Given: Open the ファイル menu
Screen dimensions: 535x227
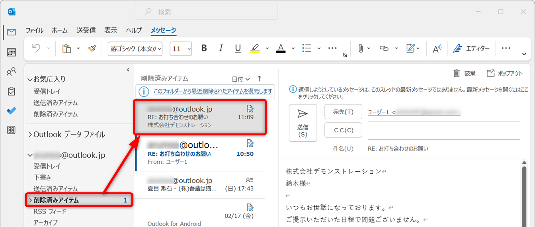Looking at the screenshot, I should (x=34, y=30).
